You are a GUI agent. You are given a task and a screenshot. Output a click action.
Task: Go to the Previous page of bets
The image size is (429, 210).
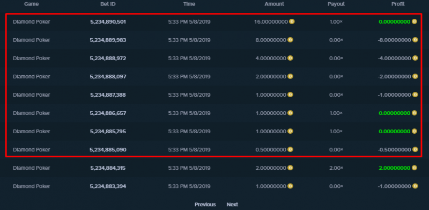pos(205,205)
